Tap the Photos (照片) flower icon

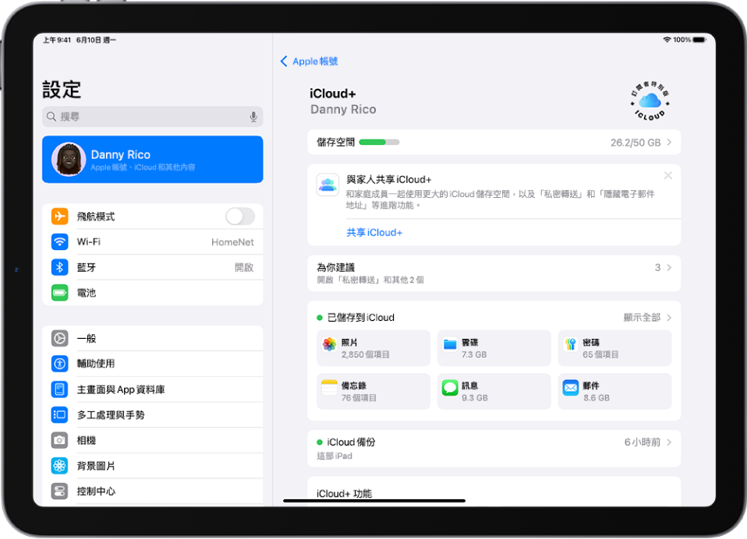point(329,344)
